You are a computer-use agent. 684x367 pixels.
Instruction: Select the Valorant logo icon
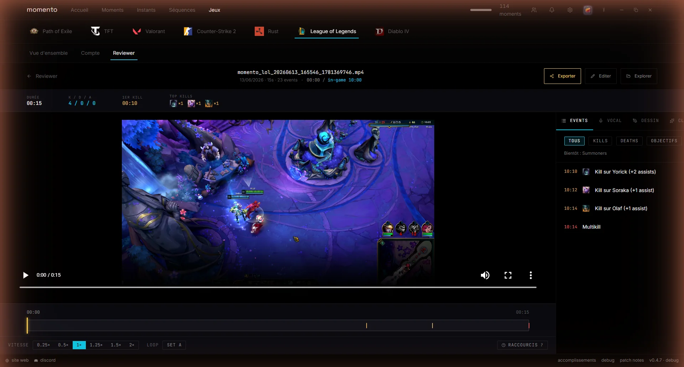137,31
